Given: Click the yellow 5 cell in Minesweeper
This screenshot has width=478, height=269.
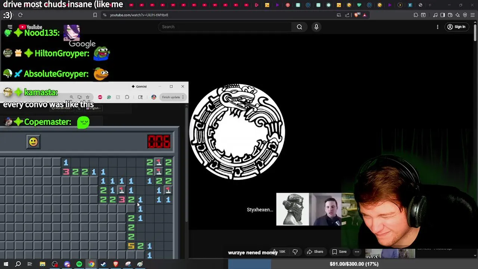Looking at the screenshot, I should pyautogui.click(x=131, y=246).
